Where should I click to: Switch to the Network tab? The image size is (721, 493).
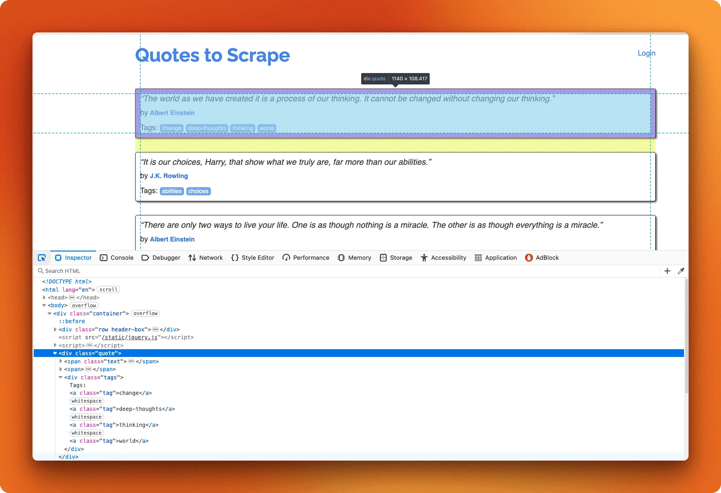click(205, 258)
